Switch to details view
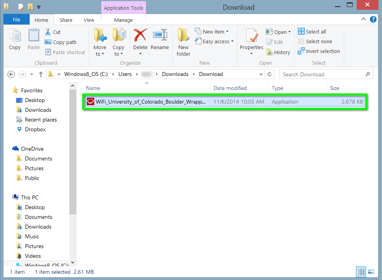The height and width of the screenshot is (280, 382). pos(360,271)
